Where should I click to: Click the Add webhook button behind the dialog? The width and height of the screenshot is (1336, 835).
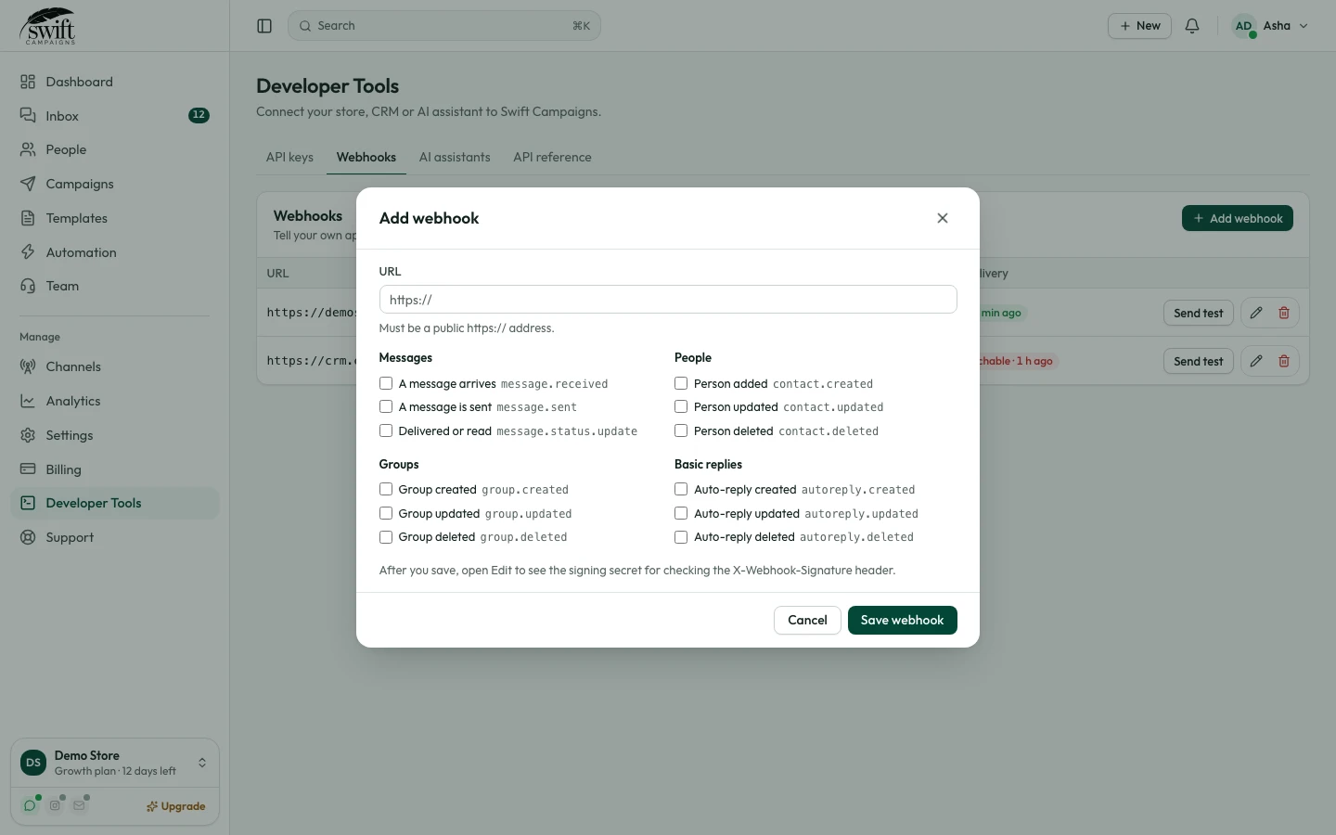[x=1237, y=218]
